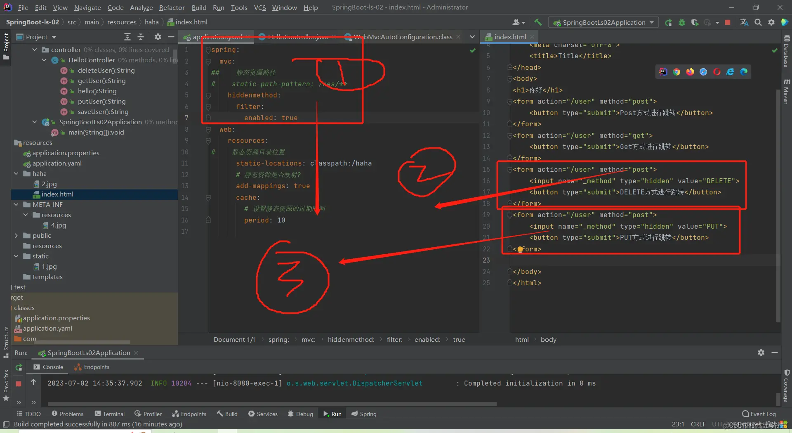Open the Services tool window
The image size is (792, 433).
(263, 414)
